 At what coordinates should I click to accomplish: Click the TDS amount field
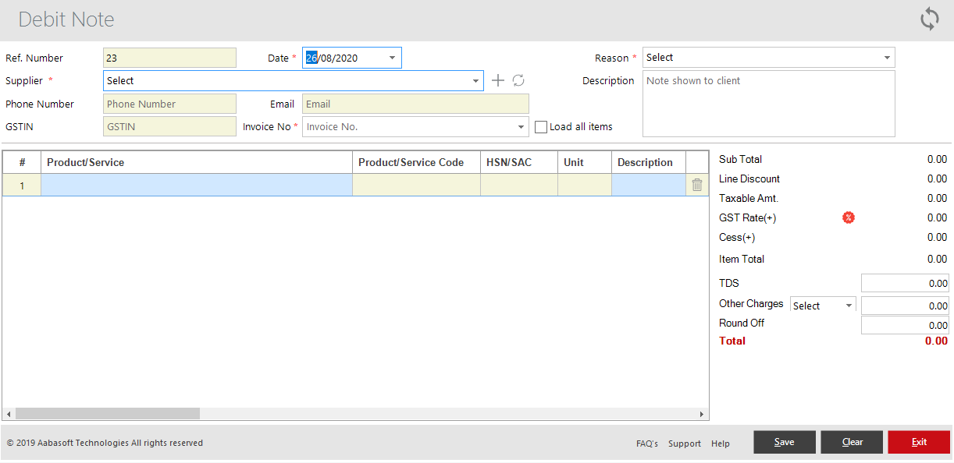pos(904,283)
